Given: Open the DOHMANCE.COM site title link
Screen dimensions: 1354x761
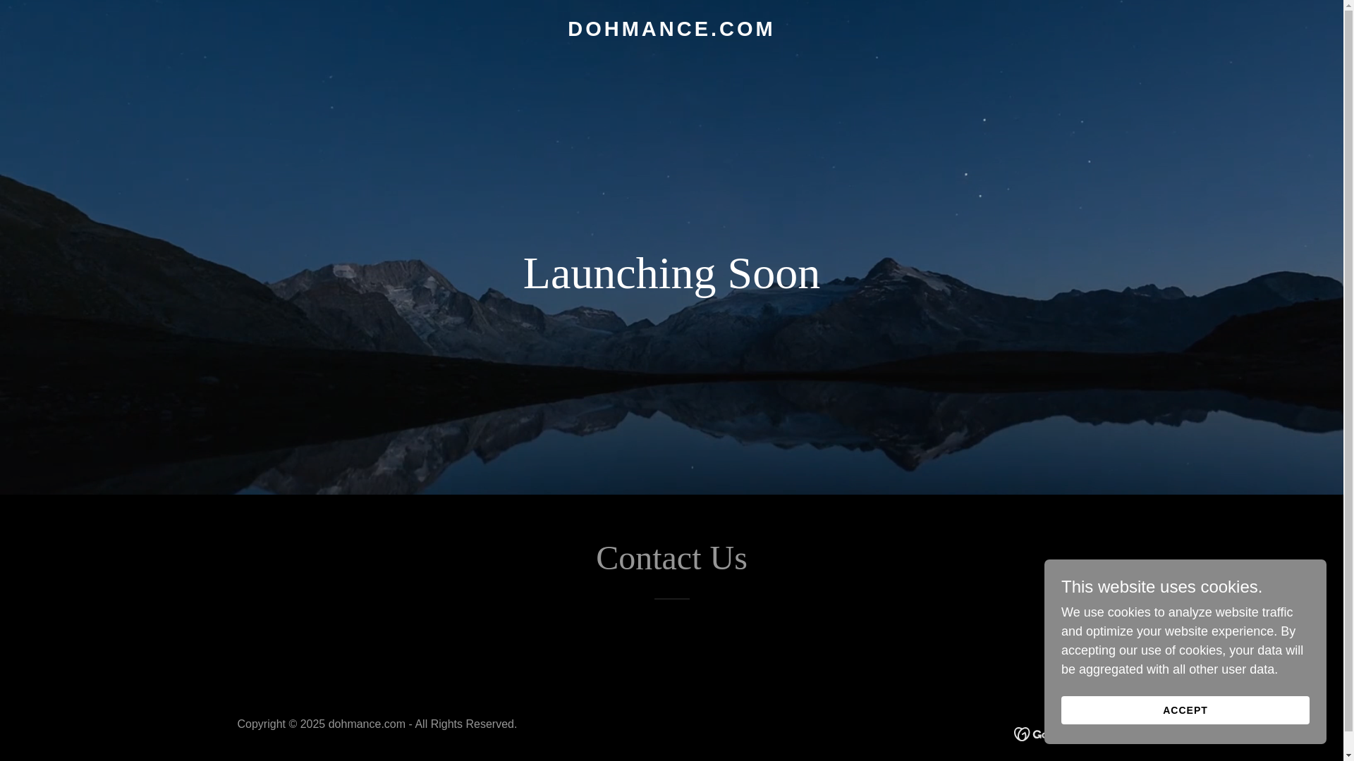Looking at the screenshot, I should (671, 29).
